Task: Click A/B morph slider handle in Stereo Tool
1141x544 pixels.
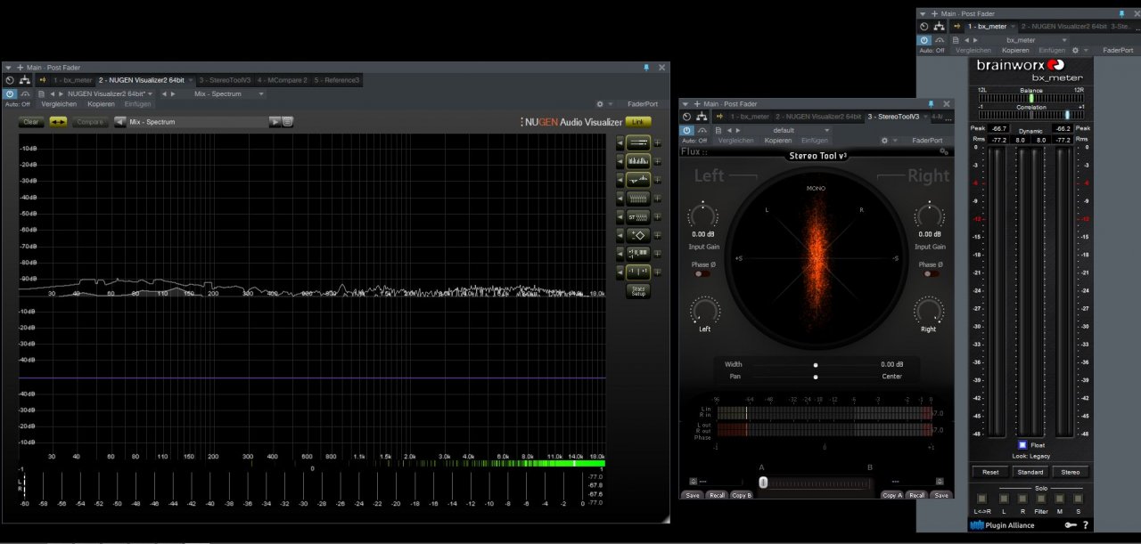Action: pyautogui.click(x=763, y=482)
